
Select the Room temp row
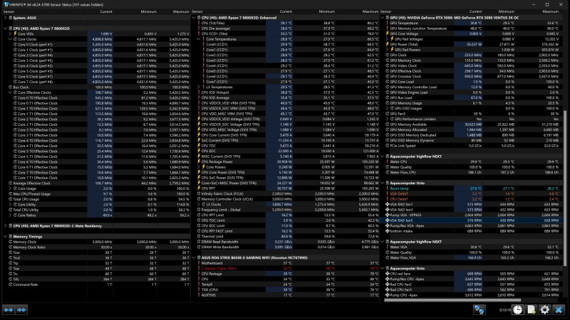[x=470, y=188]
